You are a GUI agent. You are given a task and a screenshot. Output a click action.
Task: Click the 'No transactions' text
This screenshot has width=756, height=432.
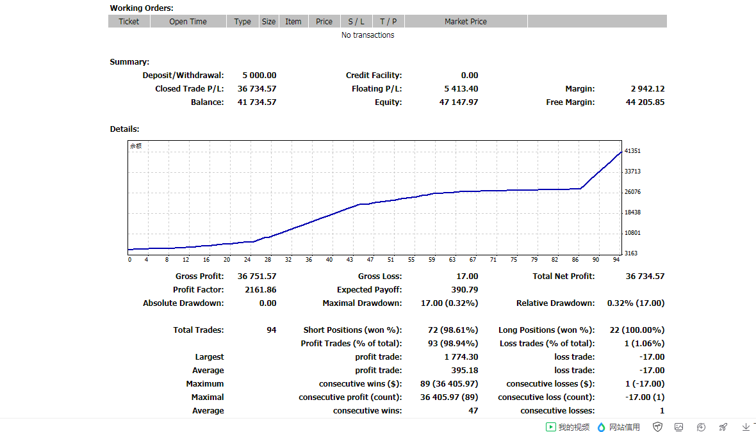[368, 35]
